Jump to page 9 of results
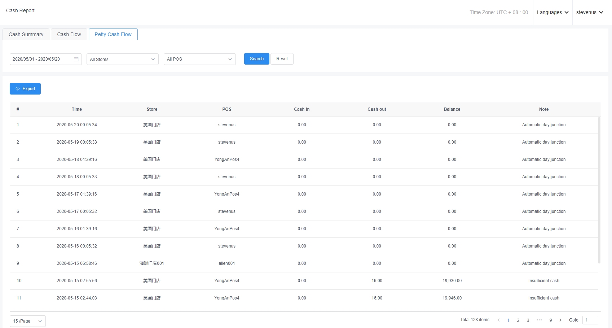 click(551, 320)
